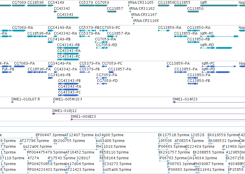Select the IqfR-PC protein label

(x=208, y=63)
